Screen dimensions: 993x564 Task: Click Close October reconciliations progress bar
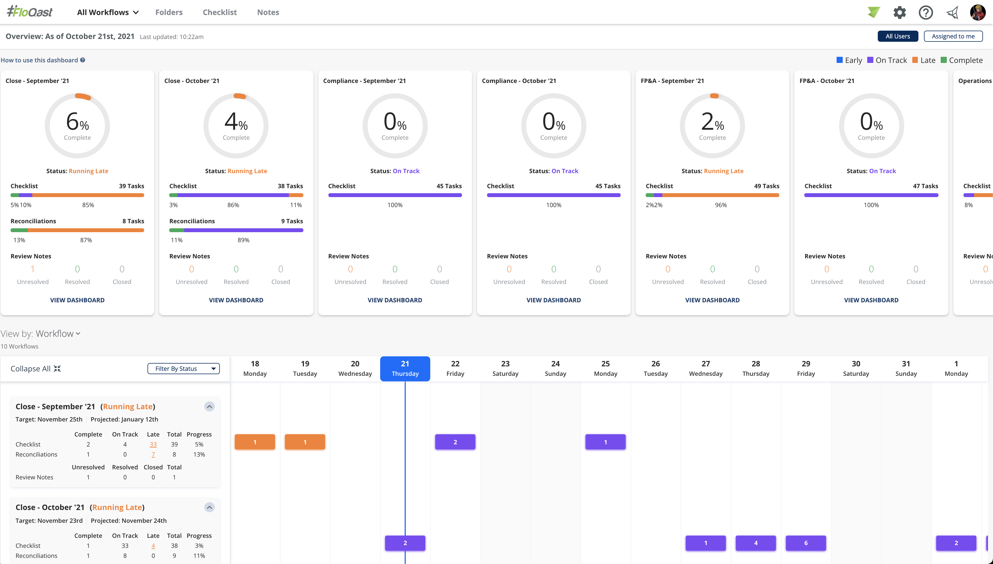click(x=236, y=230)
